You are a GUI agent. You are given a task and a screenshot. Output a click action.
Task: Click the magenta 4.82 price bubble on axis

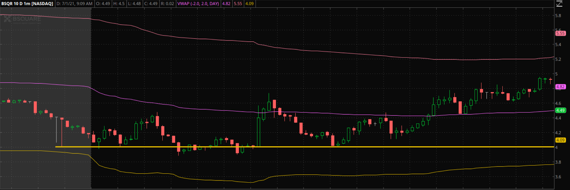tap(560, 87)
